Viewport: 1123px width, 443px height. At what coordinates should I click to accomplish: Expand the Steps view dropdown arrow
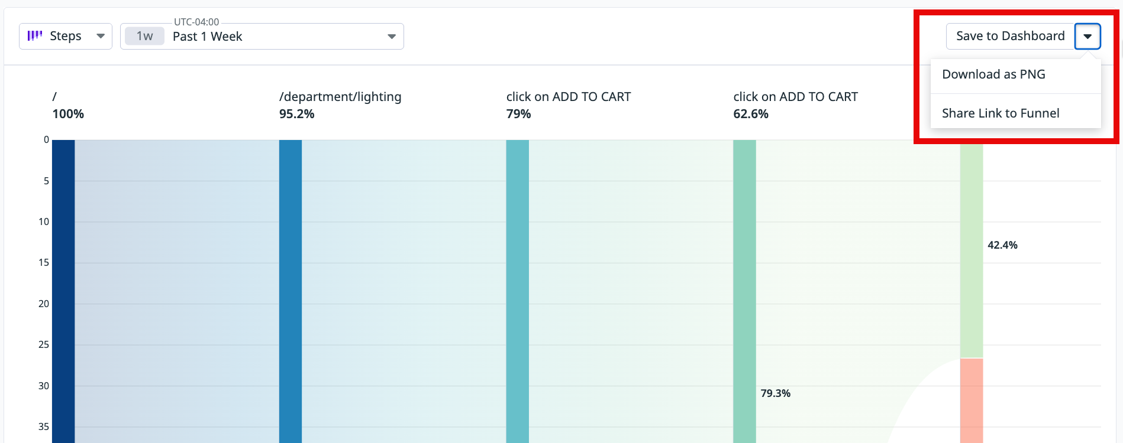pyautogui.click(x=101, y=36)
